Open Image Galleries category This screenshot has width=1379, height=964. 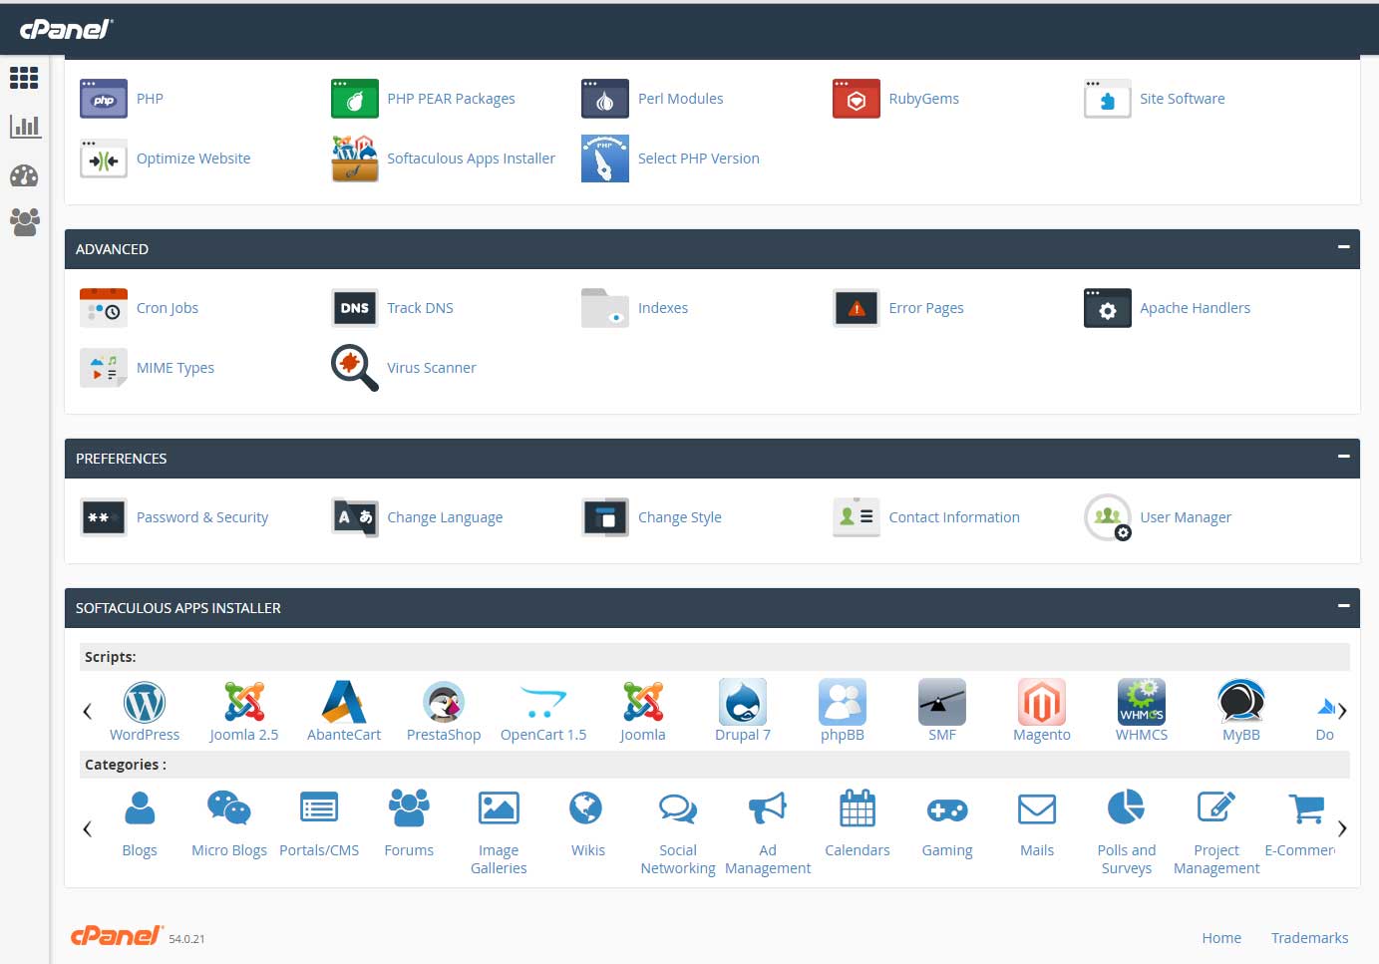click(x=499, y=831)
